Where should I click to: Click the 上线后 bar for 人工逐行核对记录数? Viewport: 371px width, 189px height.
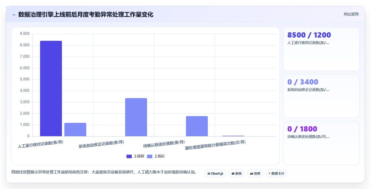pos(75,129)
